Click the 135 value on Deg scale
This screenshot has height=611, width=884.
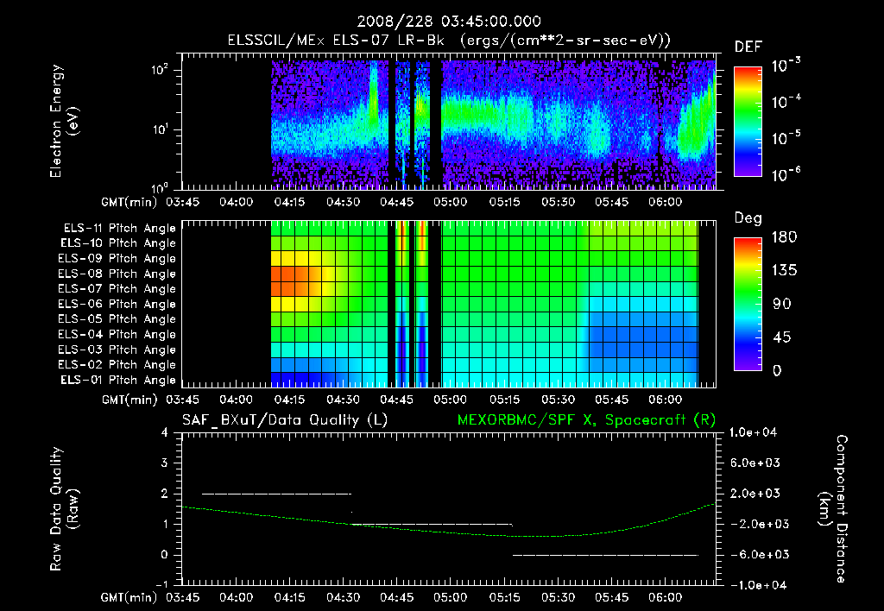784,271
